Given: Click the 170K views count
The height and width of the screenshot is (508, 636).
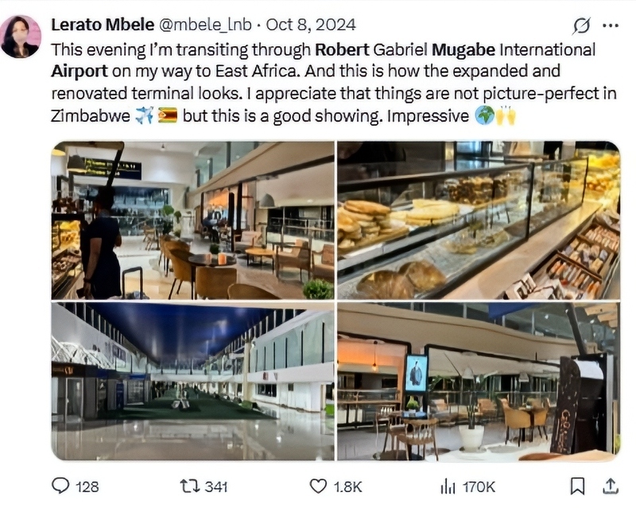Looking at the screenshot, I should tap(479, 487).
